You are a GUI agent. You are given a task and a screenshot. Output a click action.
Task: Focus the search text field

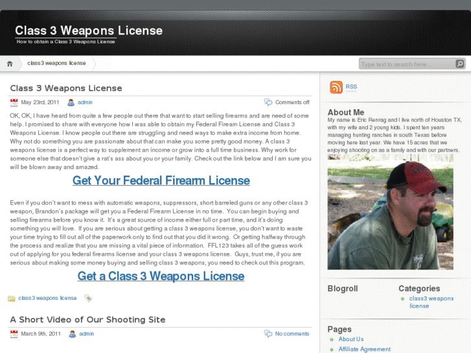point(407,64)
